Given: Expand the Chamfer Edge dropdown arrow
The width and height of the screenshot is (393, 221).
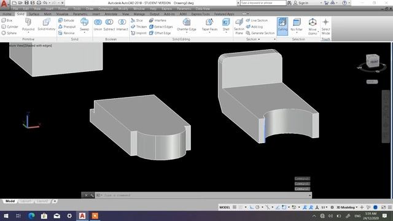Looking at the screenshot, I should coord(187,33).
